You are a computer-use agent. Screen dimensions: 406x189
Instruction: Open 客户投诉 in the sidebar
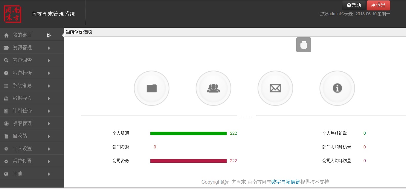(22, 73)
